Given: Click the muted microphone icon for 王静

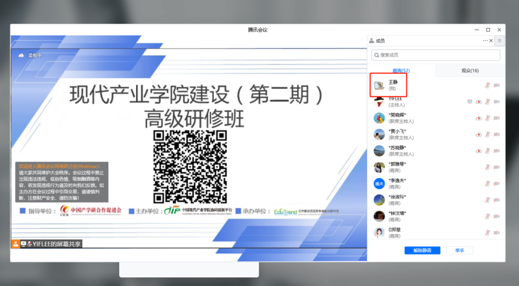Looking at the screenshot, I should point(488,85).
